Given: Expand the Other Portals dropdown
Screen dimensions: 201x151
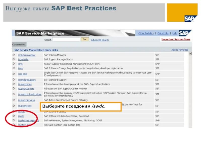Looking at the screenshot, I should [x=146, y=33].
